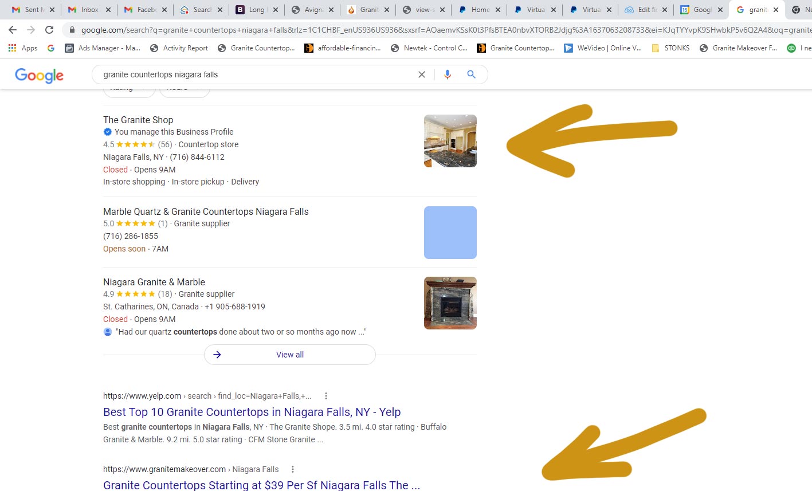Close the Inbox Gmail tab
812x491 pixels.
coord(108,10)
